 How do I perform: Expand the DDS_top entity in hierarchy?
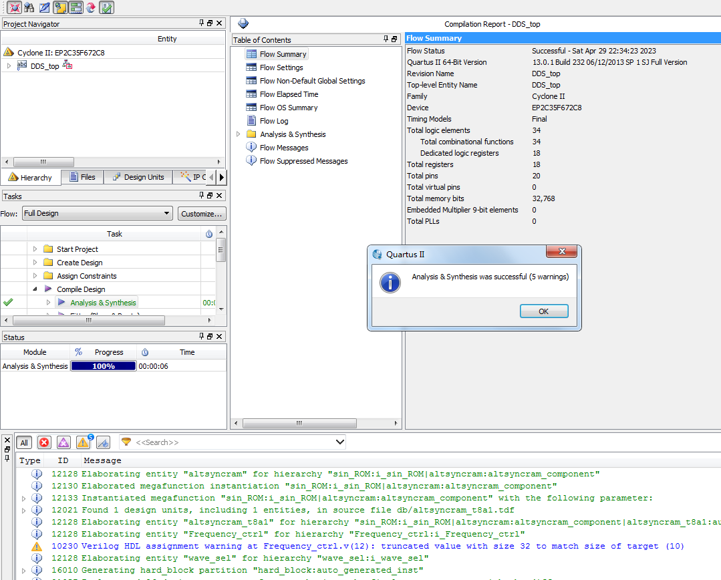[x=9, y=65]
